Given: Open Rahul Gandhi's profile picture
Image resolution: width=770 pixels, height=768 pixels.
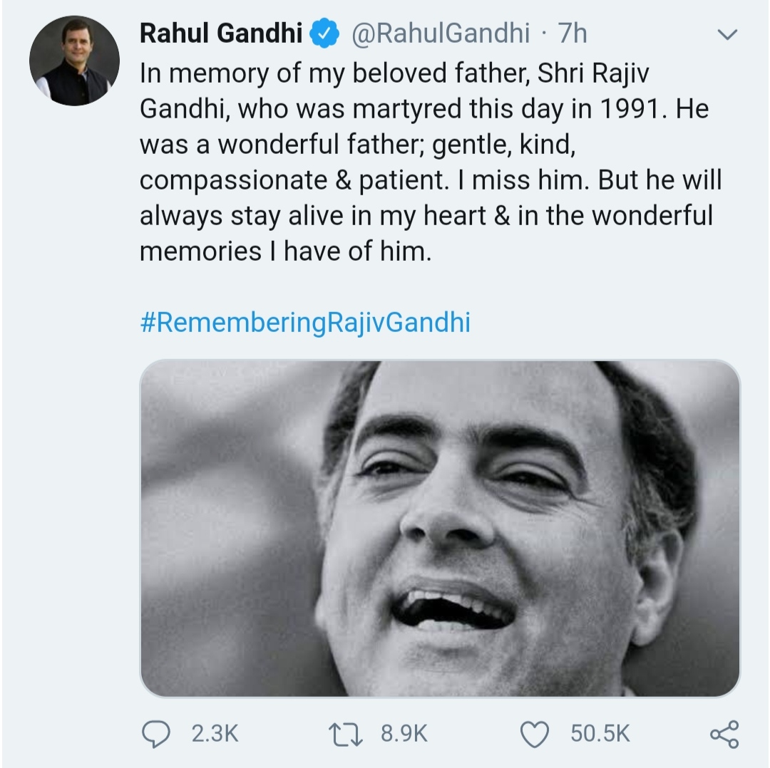Looking at the screenshot, I should tap(74, 61).
